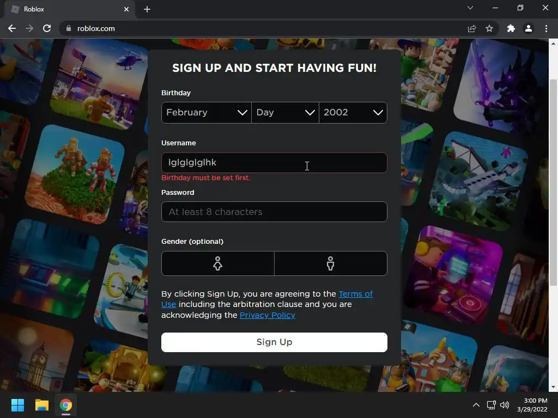Open the Terms of Use link
This screenshot has width=558, height=418.
pyautogui.click(x=355, y=294)
